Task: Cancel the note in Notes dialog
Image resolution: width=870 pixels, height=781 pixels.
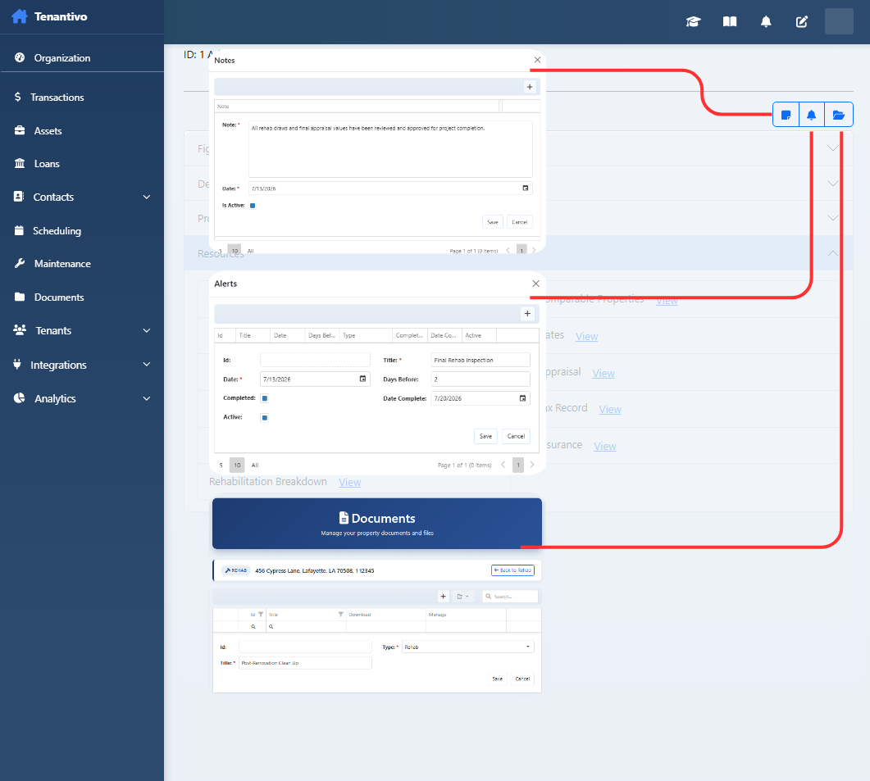Action: click(519, 222)
